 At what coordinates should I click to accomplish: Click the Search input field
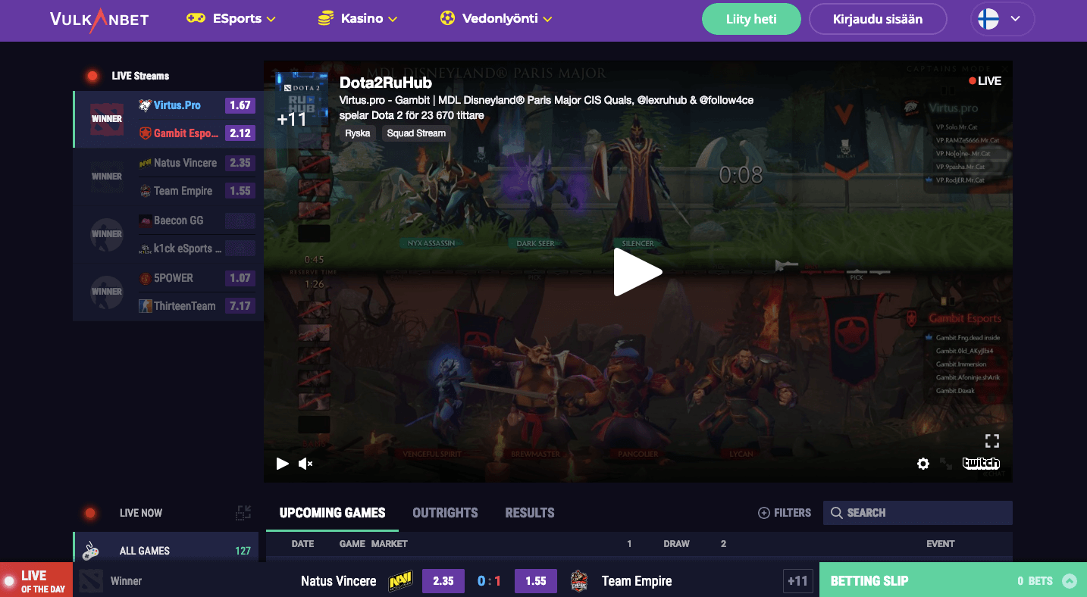(x=918, y=513)
